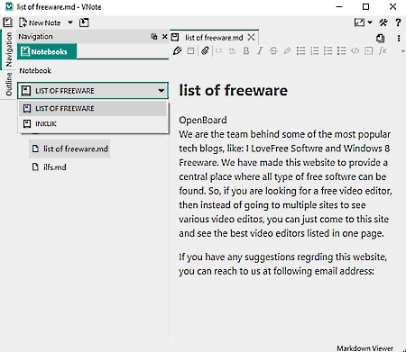
Task: Switch to the Outline vertical tab
Action: tap(8, 84)
